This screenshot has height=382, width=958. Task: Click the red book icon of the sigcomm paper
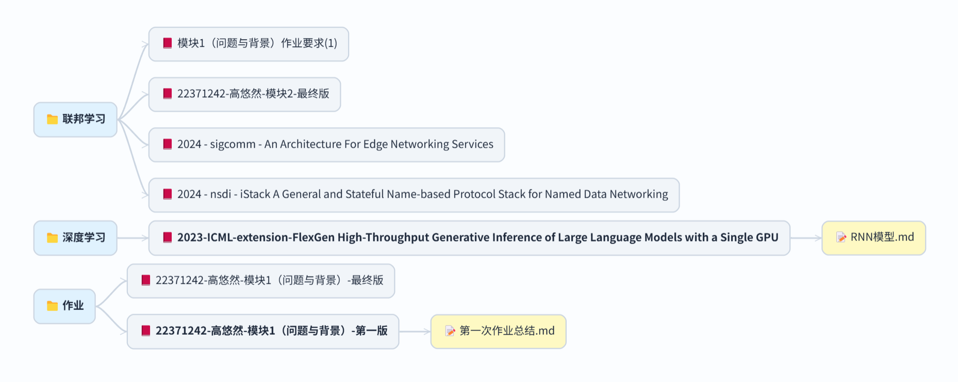click(x=168, y=144)
